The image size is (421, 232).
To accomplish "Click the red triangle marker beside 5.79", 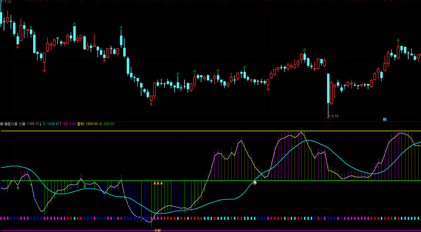I will 328,117.
